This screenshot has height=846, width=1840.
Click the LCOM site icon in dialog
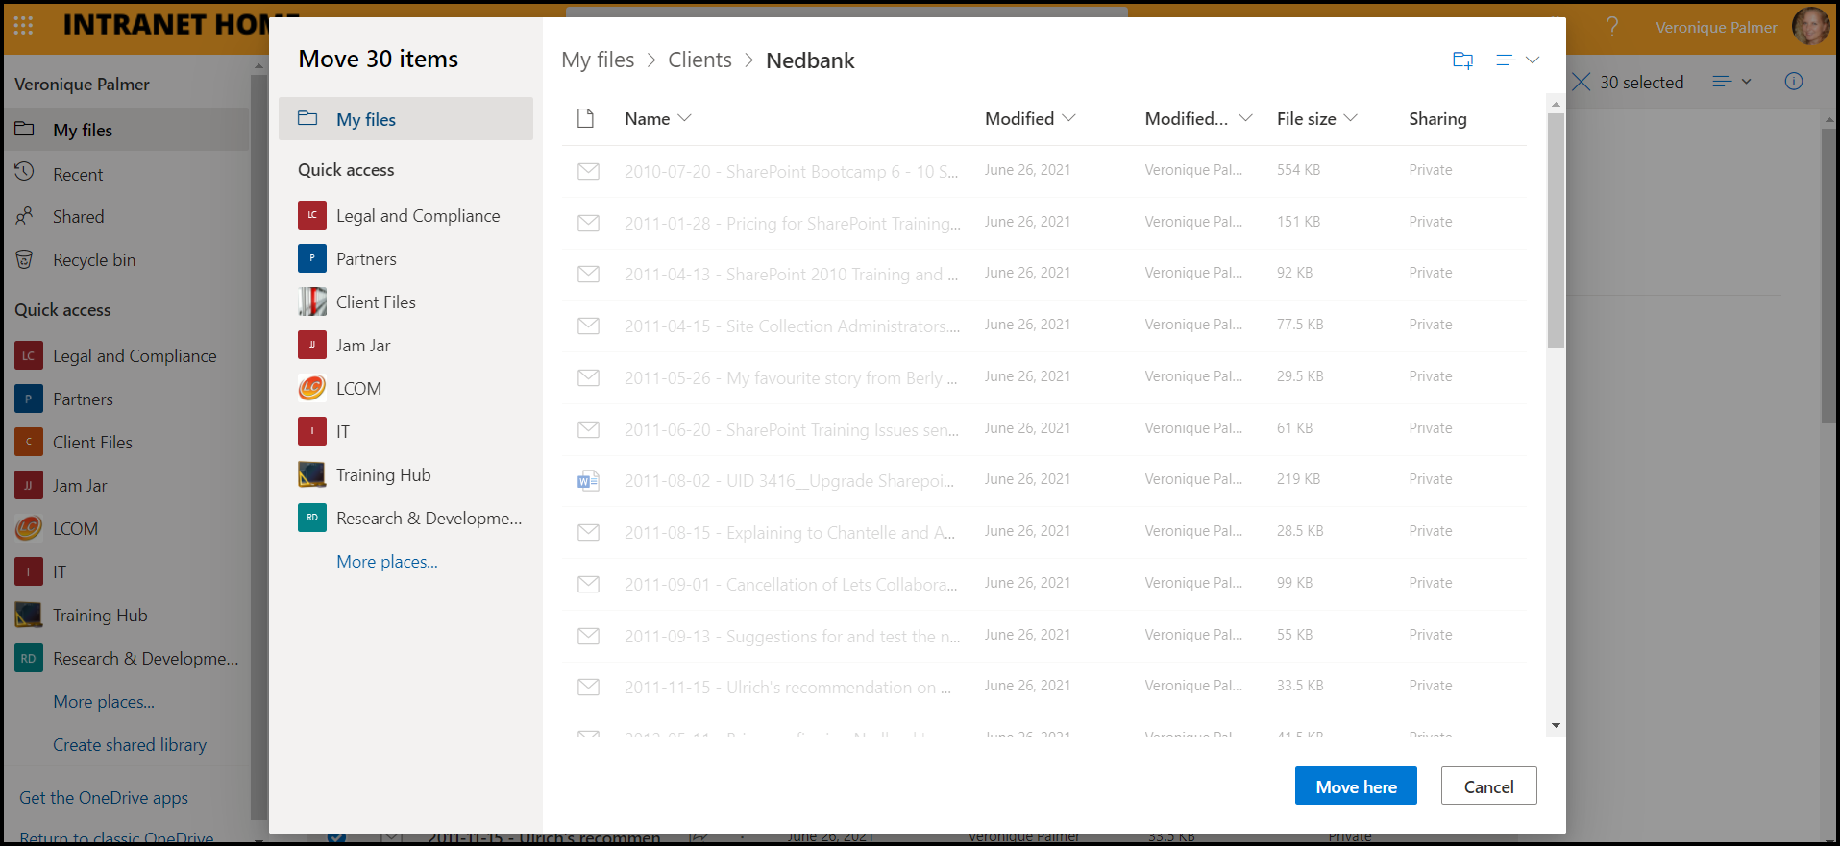click(312, 388)
